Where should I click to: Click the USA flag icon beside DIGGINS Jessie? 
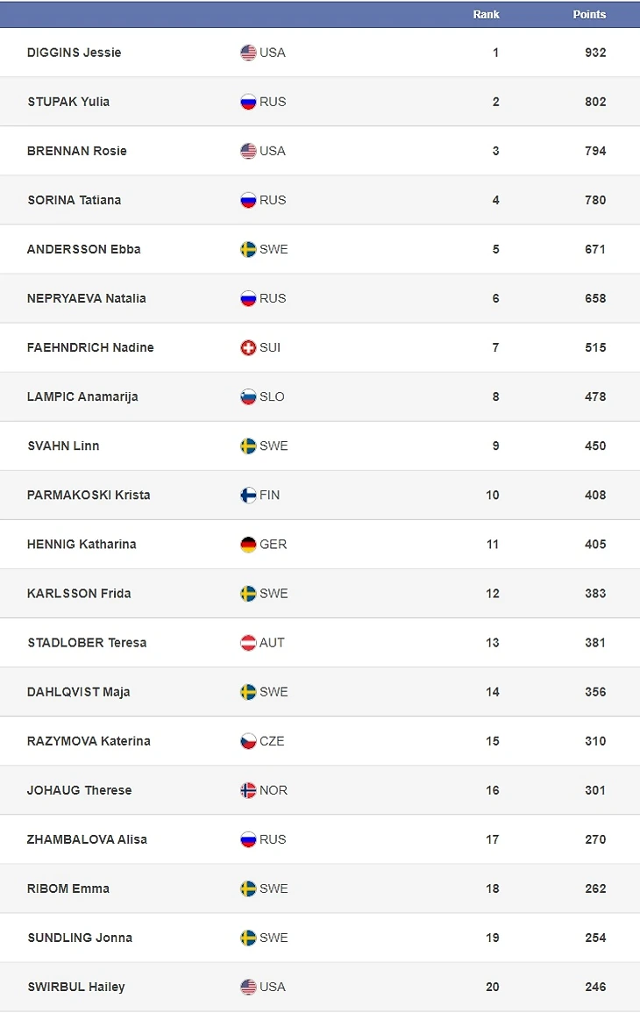(x=248, y=53)
